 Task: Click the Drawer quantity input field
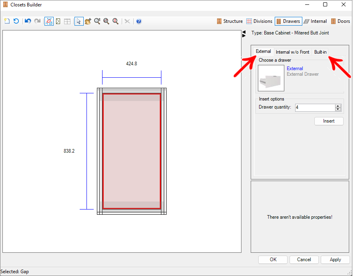(x=315, y=107)
